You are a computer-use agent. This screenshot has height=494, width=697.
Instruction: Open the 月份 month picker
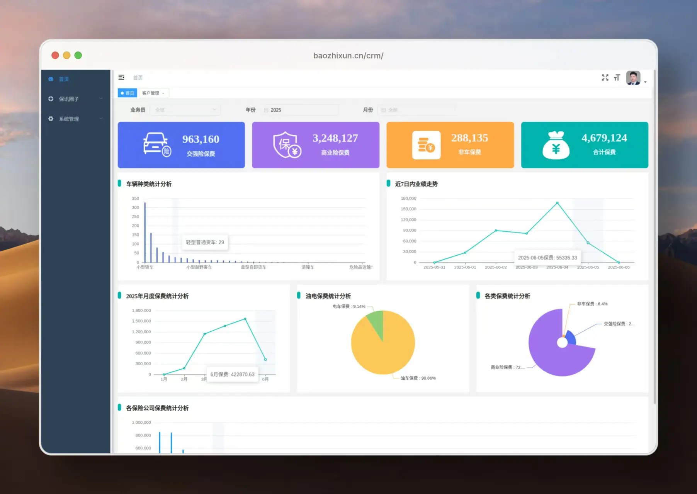tap(416, 110)
